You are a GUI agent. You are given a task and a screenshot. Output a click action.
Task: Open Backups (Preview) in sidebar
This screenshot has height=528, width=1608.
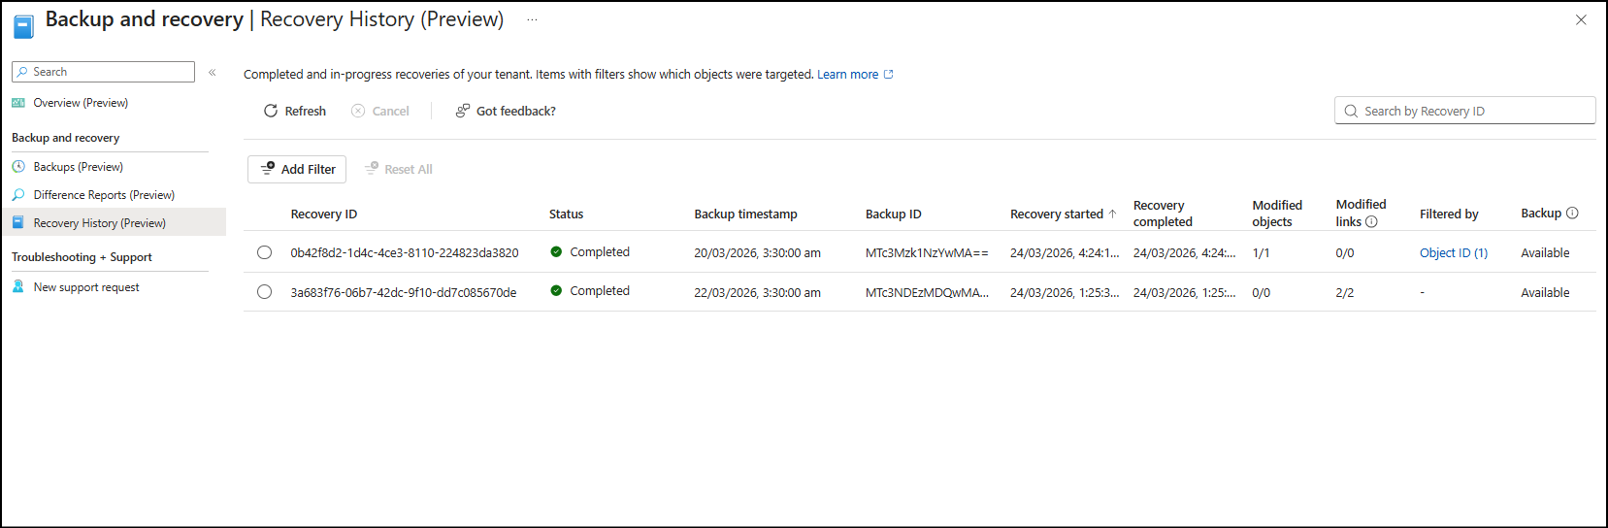click(79, 167)
